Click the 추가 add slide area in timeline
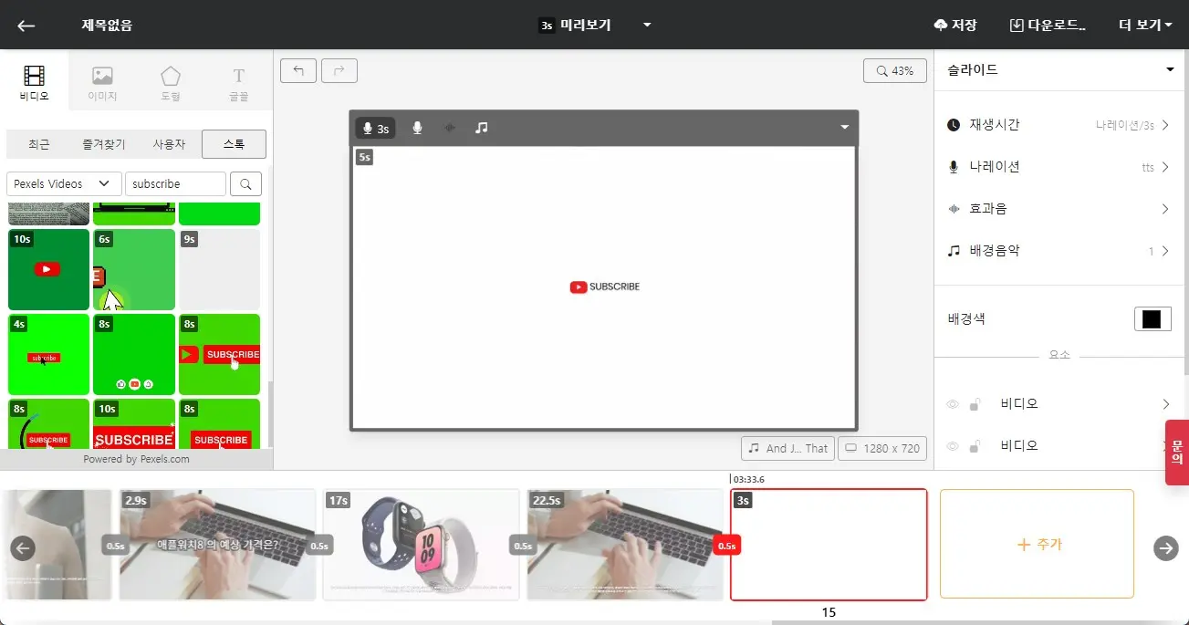 (1037, 544)
